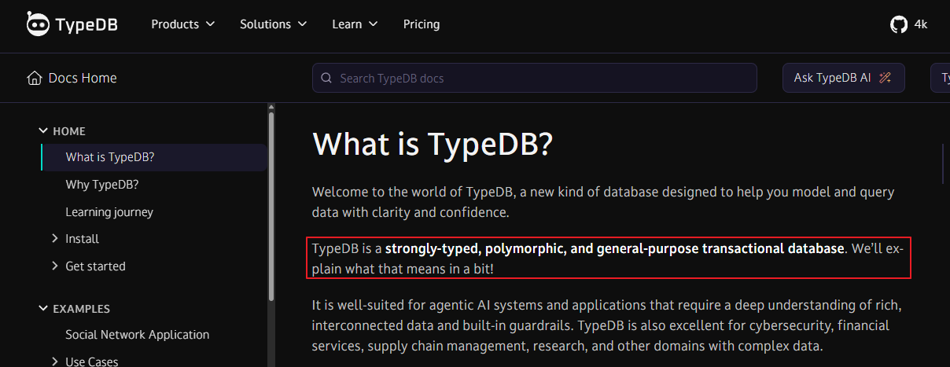
Task: Open the Solutions dropdown menu
Action: pyautogui.click(x=274, y=24)
